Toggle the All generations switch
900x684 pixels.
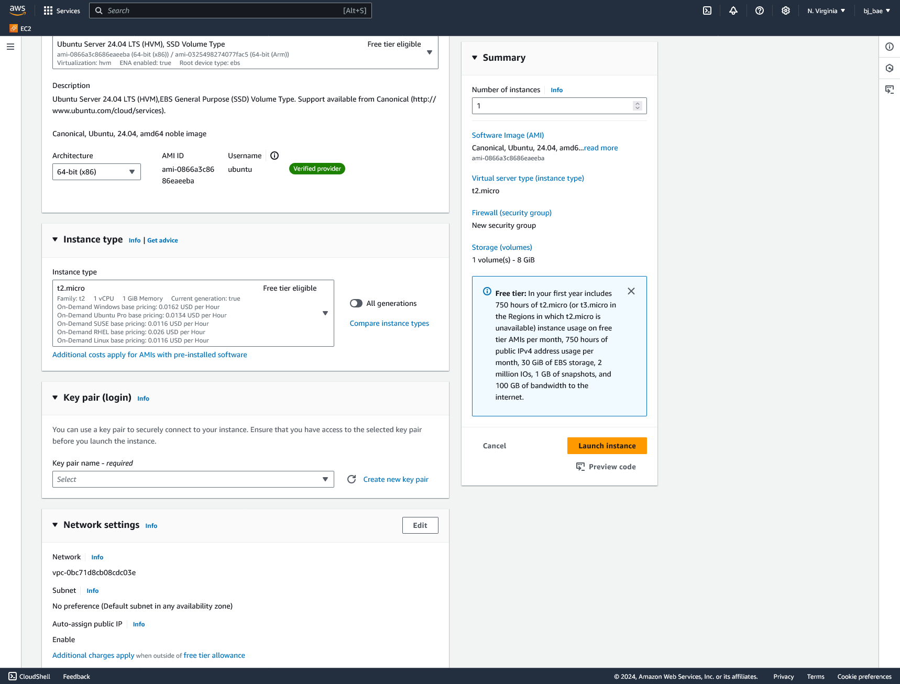tap(356, 303)
